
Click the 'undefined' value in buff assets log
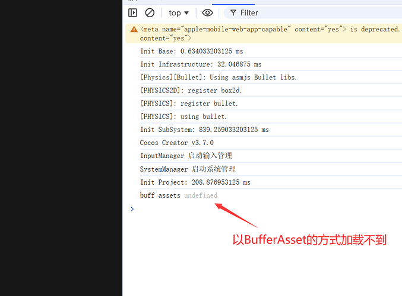click(200, 195)
